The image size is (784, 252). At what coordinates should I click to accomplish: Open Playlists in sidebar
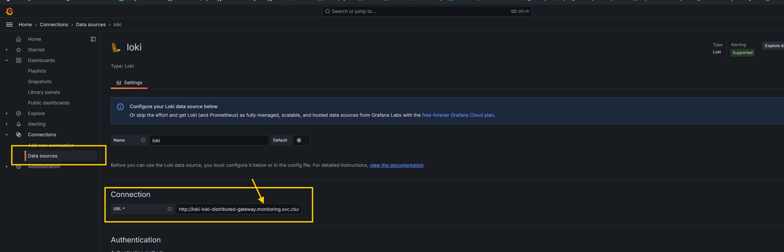tap(37, 71)
